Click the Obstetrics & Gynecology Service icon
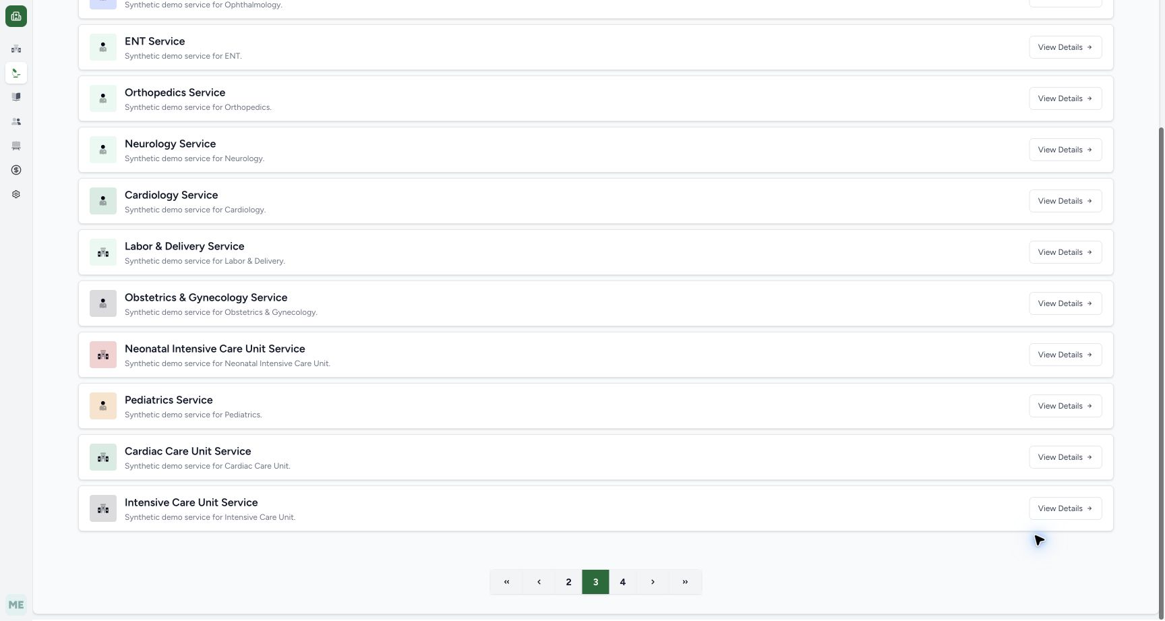 (103, 303)
